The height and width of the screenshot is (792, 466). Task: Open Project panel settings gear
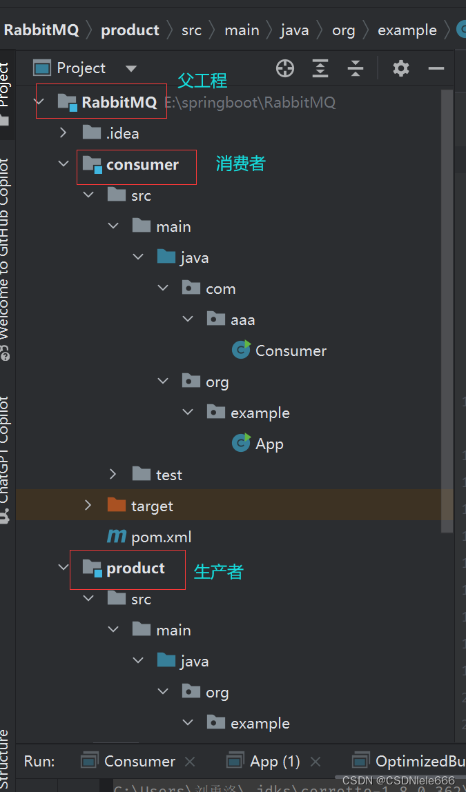pos(401,68)
